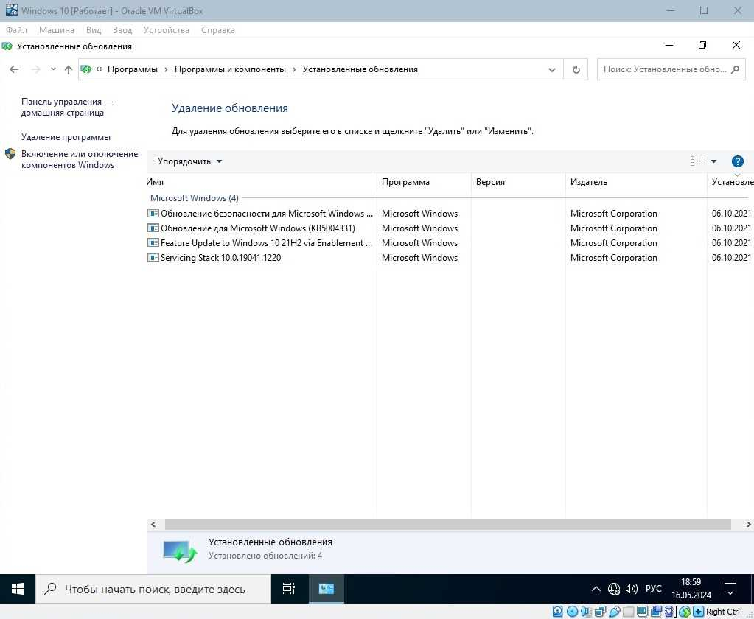Click the horizontal scrollbar left arrow
Viewport: 754px width, 619px height.
(x=153, y=525)
